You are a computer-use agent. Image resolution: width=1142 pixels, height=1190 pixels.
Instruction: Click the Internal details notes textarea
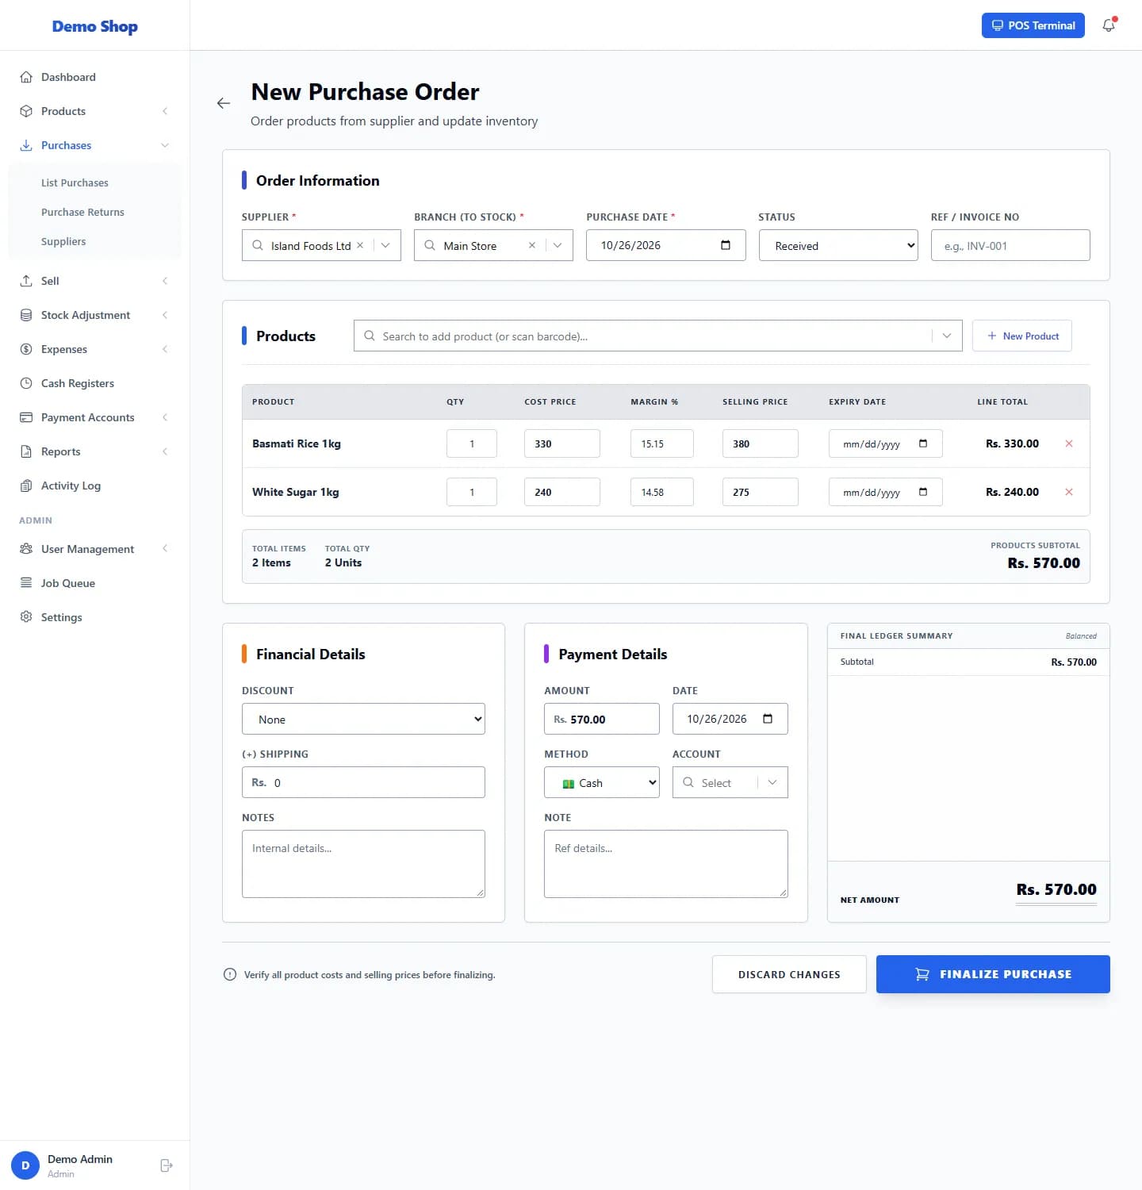pyautogui.click(x=363, y=864)
